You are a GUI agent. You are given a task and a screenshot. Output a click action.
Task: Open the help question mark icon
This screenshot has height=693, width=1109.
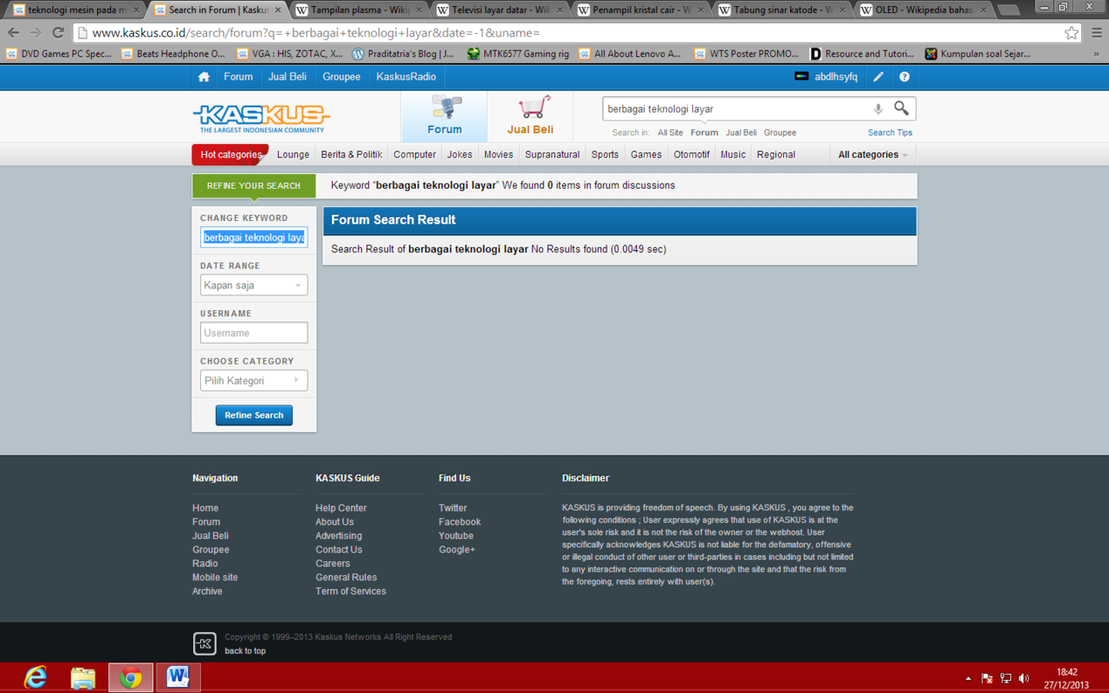click(x=905, y=76)
